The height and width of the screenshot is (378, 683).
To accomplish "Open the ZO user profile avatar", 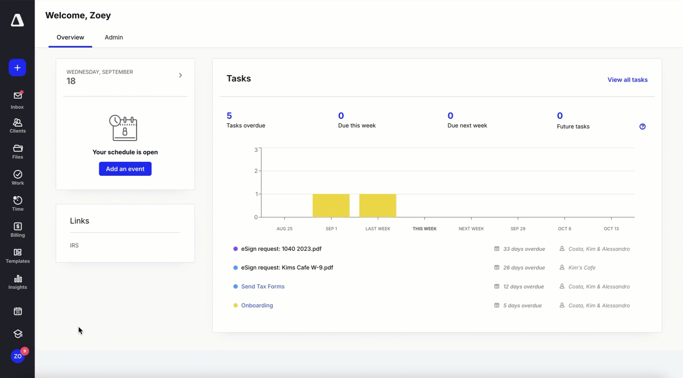I will click(17, 356).
